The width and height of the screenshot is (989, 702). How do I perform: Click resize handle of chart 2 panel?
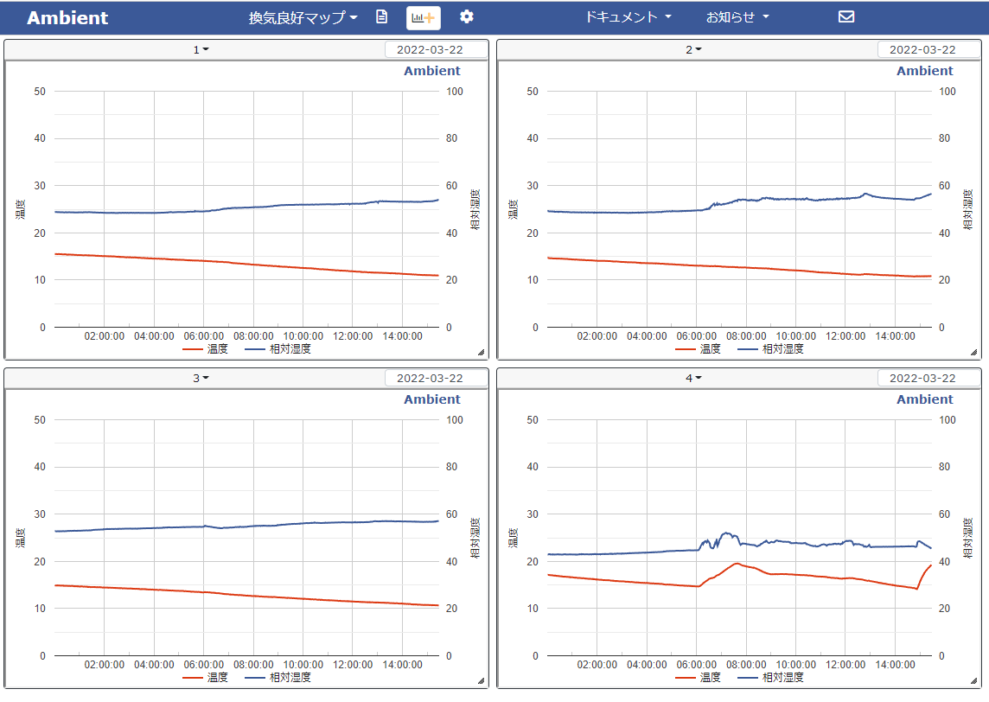click(x=973, y=352)
